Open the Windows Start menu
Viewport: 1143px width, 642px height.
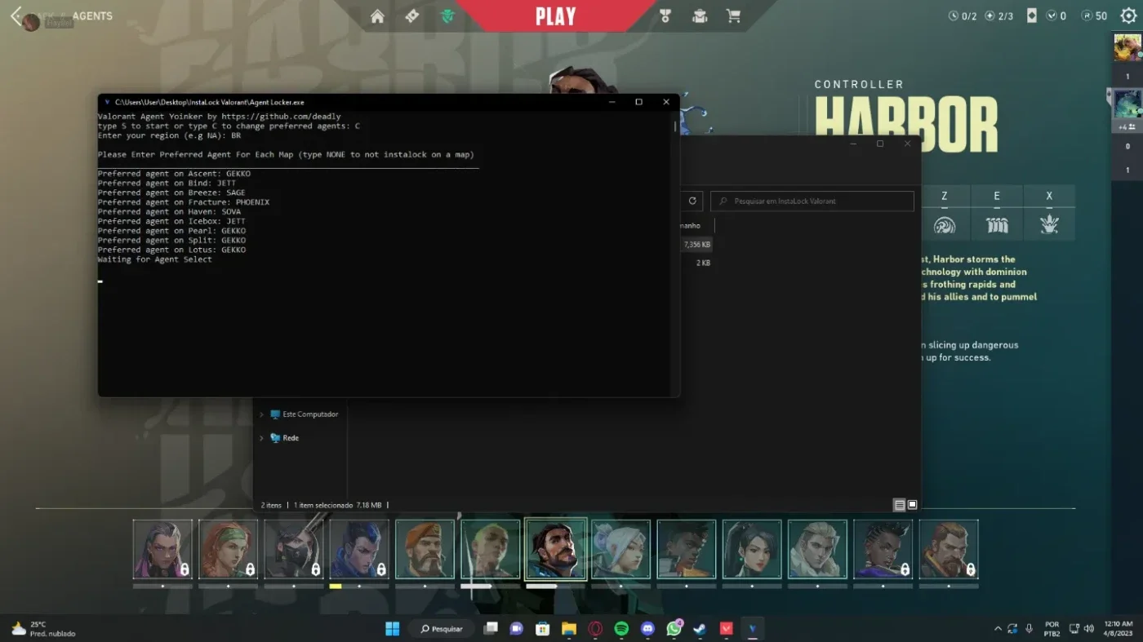392,628
